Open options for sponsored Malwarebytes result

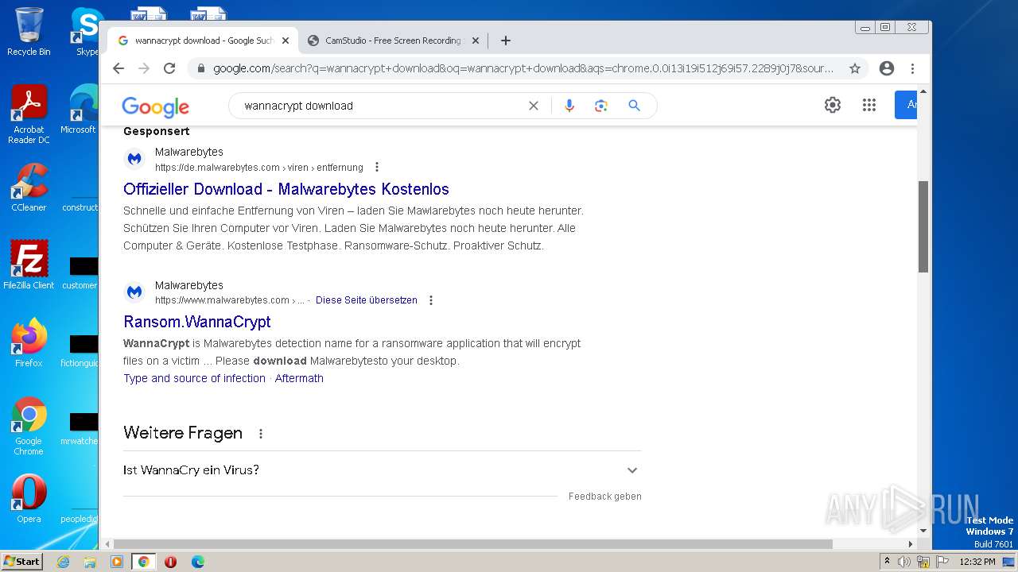coord(377,168)
